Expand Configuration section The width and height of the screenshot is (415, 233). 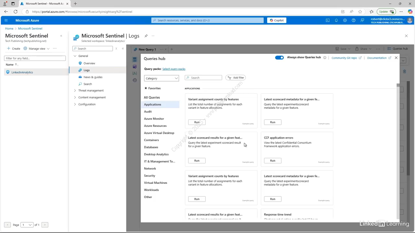(75, 104)
